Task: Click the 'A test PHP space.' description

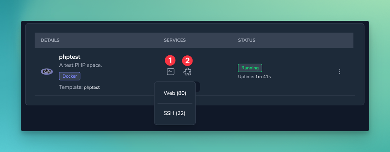Action: 80,65
